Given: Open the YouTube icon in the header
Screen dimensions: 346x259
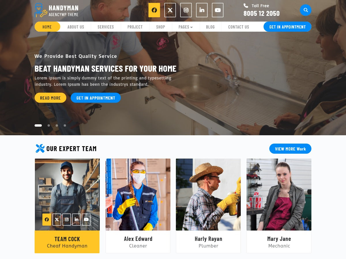Looking at the screenshot, I should coord(218,10).
